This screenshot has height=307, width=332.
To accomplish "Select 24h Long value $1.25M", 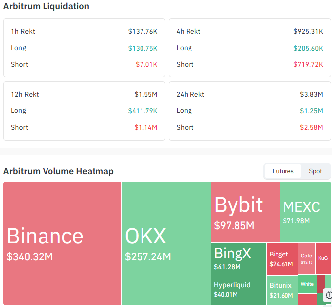I will point(311,111).
